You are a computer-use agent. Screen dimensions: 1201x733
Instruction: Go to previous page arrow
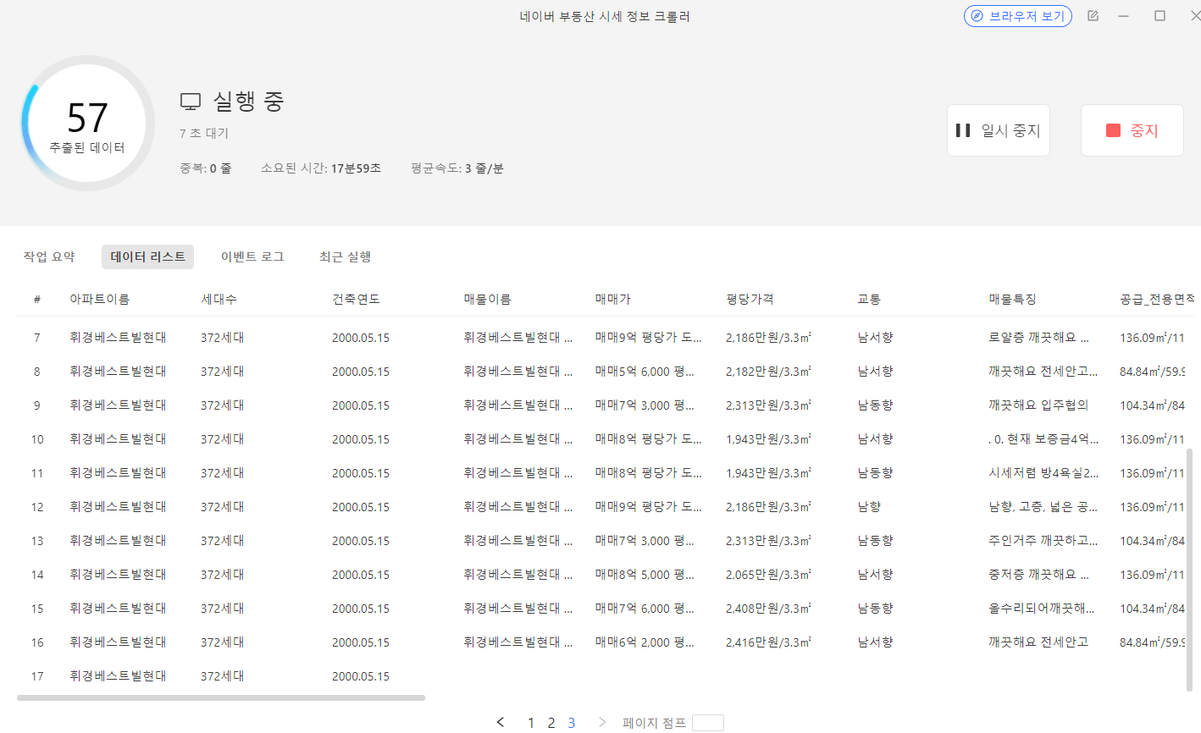pyautogui.click(x=501, y=722)
